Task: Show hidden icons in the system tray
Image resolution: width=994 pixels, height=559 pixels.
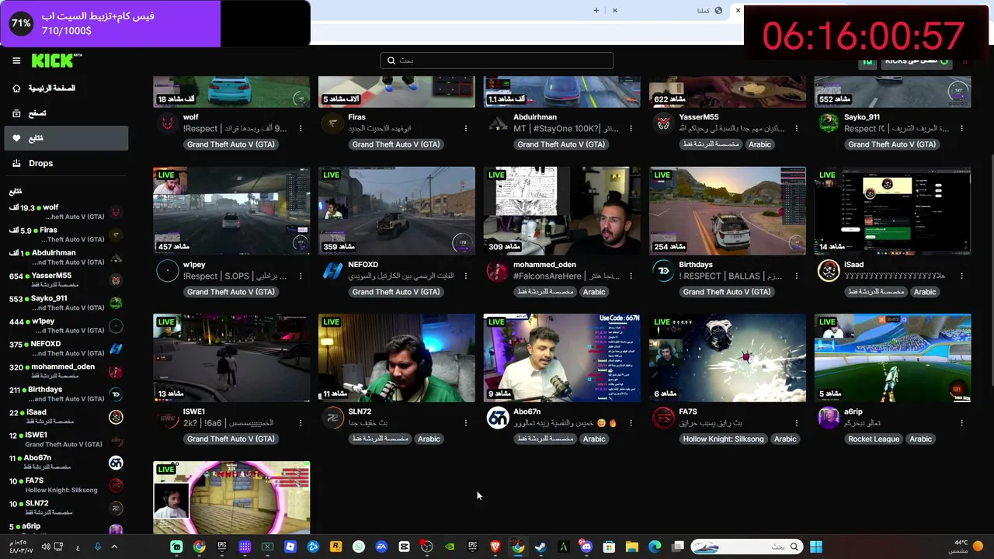Action: click(114, 547)
